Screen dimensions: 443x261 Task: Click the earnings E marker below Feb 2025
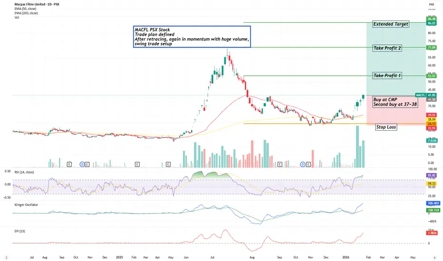(137, 164)
